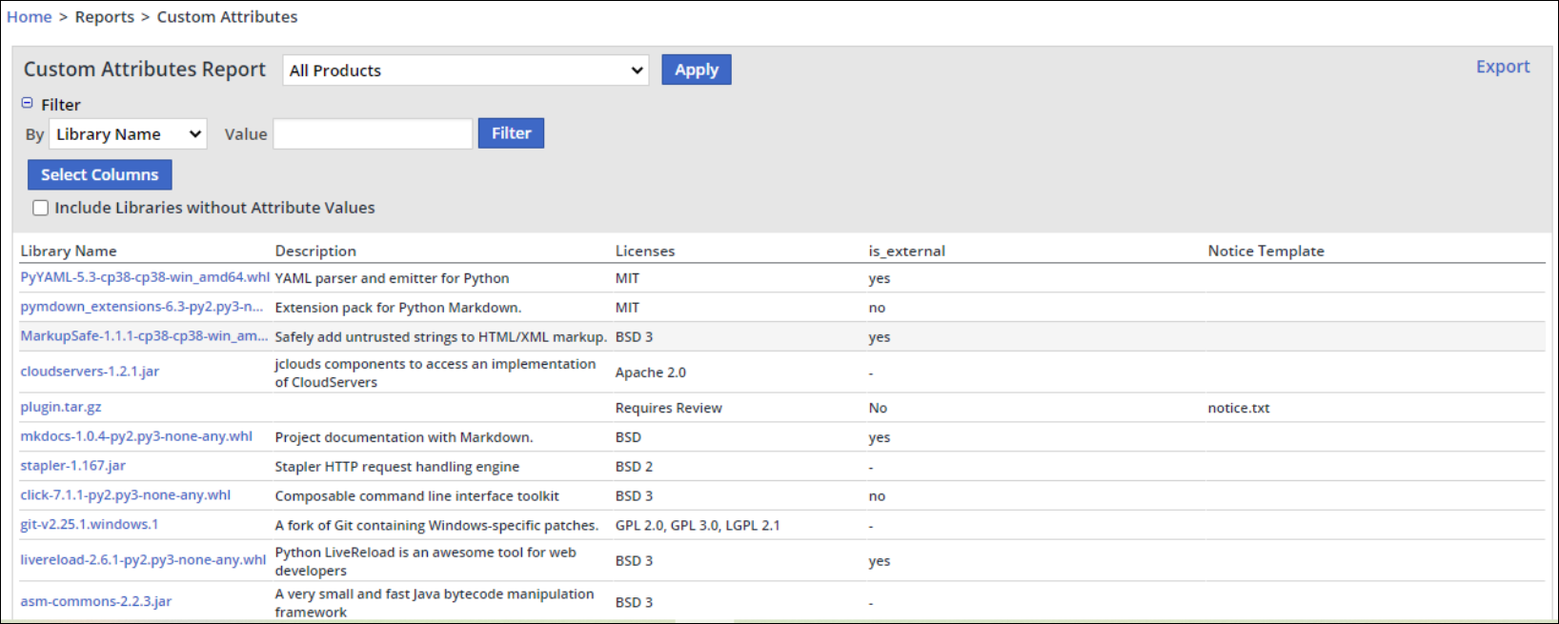The width and height of the screenshot is (1559, 624).
Task: Open asm-commons-2.2.3.jar library link
Action: 96,602
